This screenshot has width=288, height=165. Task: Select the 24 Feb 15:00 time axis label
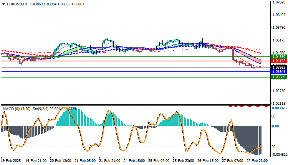[x=134, y=161]
